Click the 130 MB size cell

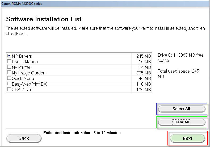point(143,90)
